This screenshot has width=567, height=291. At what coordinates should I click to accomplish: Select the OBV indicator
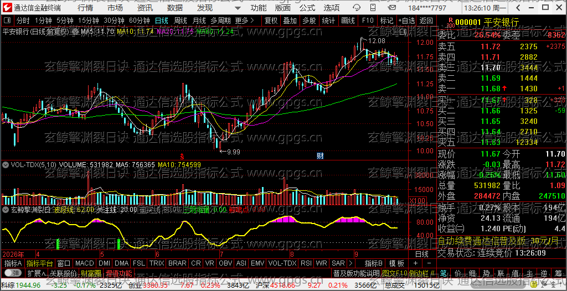point(226,263)
